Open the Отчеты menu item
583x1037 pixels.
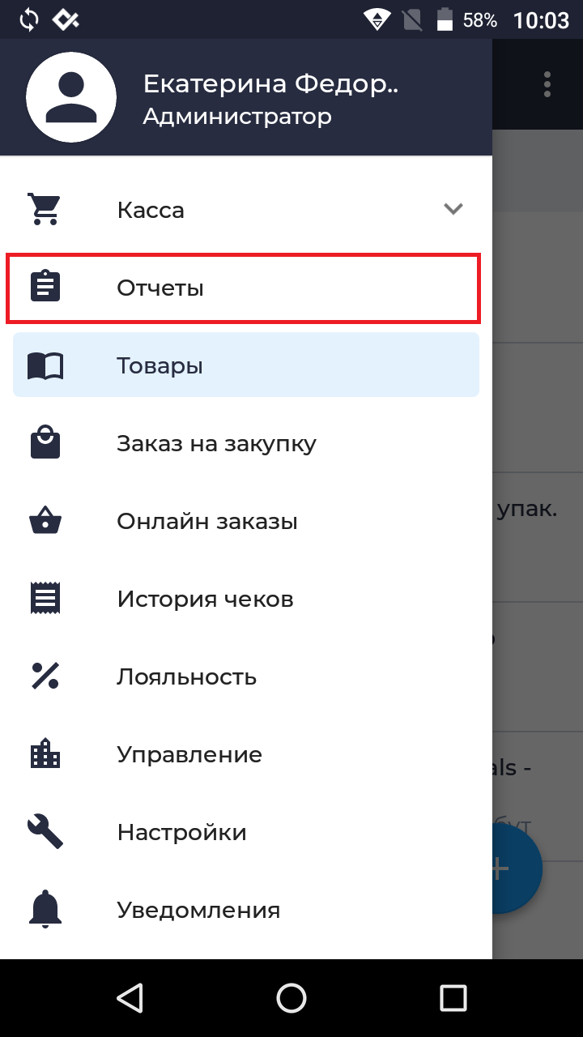[160, 288]
